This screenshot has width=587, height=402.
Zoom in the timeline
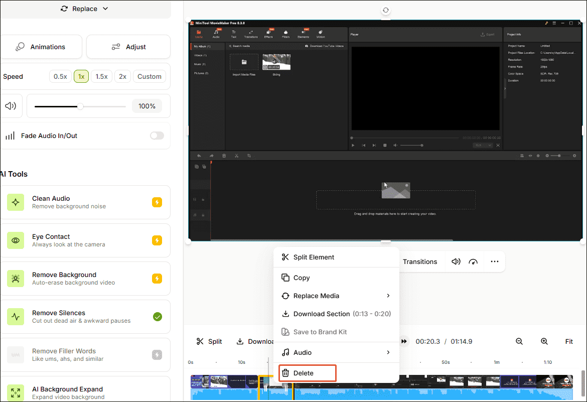[x=544, y=341]
